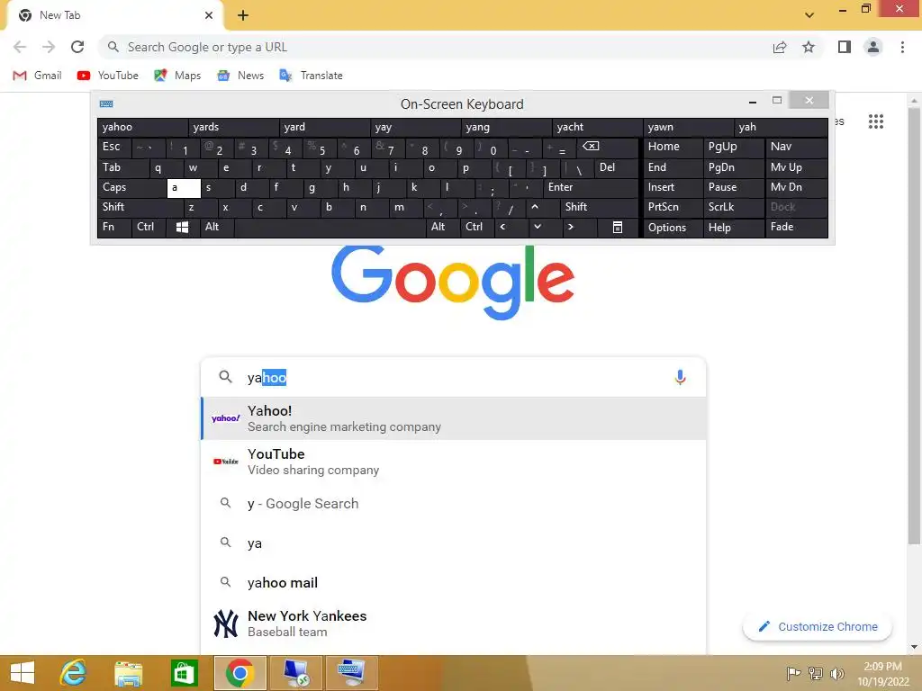This screenshot has height=691, width=922.
Task: Tap the Tab key on the keyboard
Action: 122,167
